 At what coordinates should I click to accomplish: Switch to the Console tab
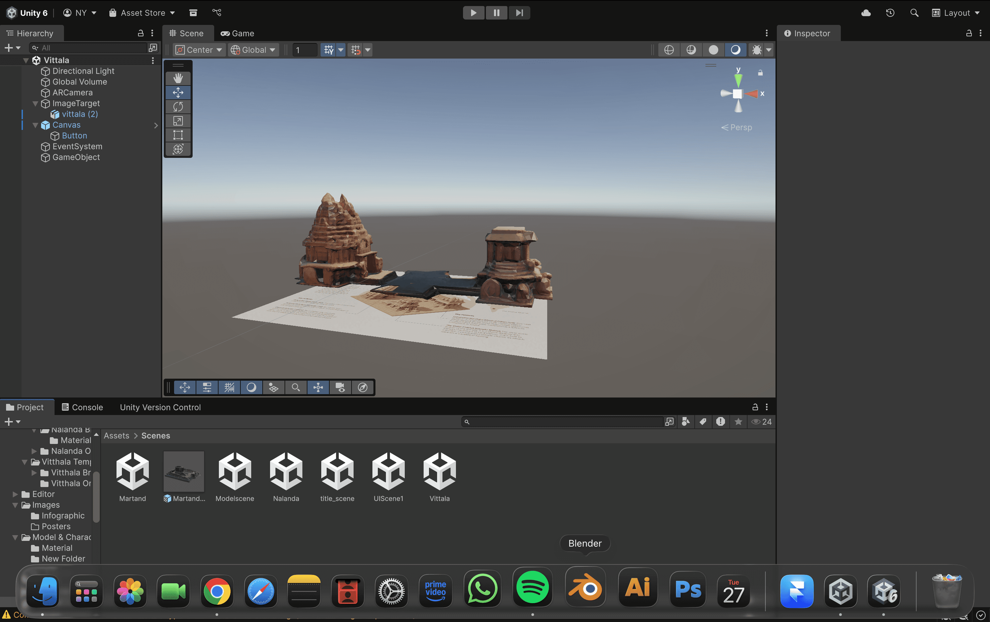pos(82,407)
